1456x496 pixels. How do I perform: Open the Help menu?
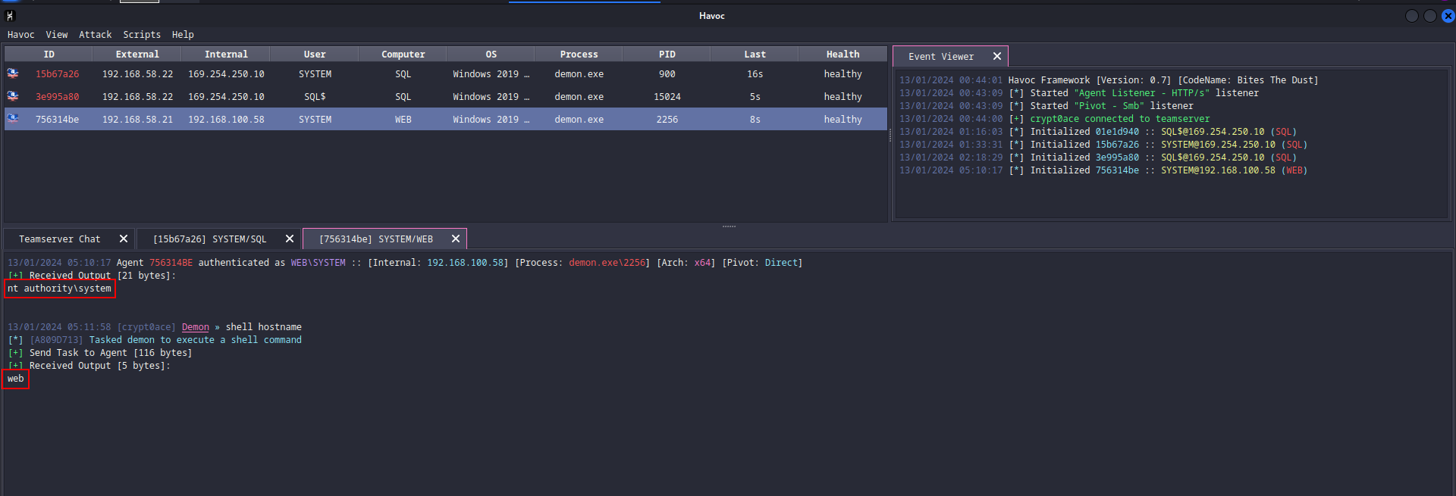pyautogui.click(x=183, y=35)
